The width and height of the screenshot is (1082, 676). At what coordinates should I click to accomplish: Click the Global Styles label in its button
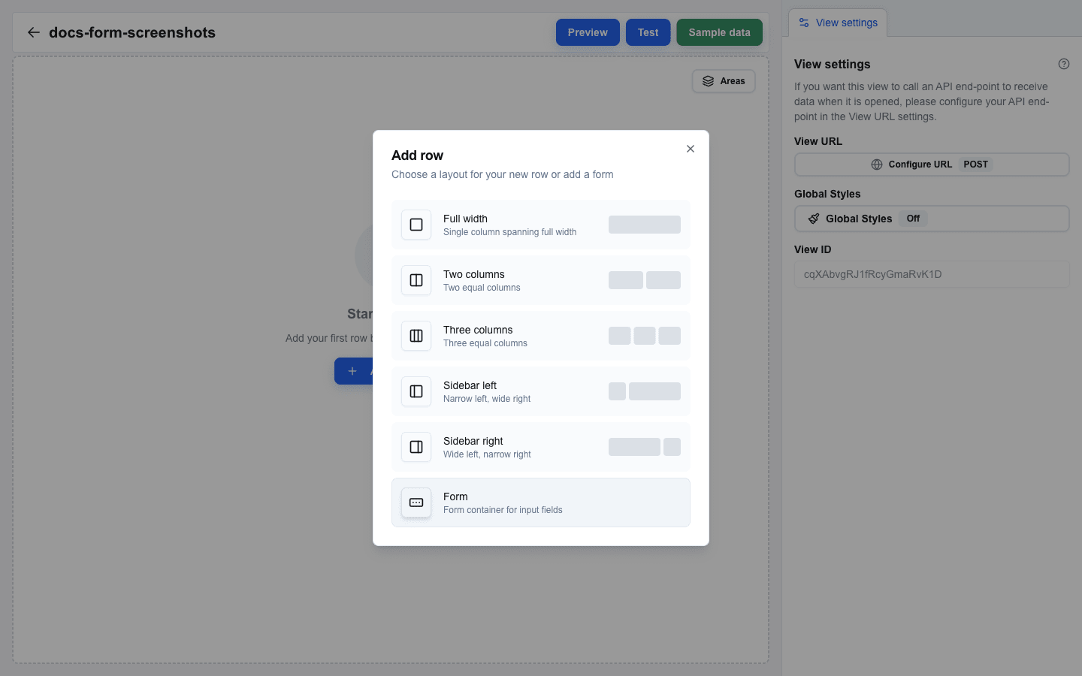[859, 219]
